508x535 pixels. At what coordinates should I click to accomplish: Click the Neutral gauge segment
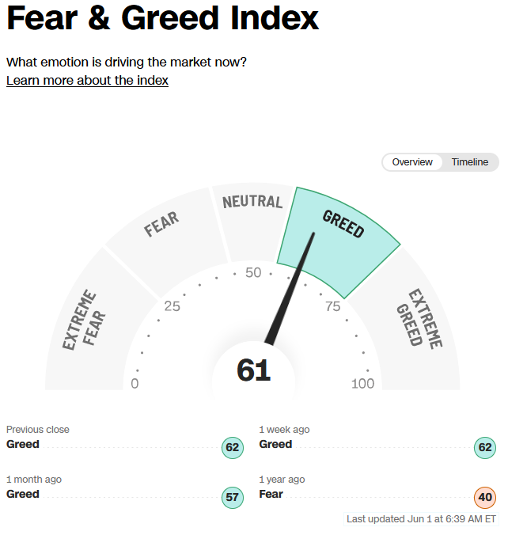pyautogui.click(x=252, y=222)
